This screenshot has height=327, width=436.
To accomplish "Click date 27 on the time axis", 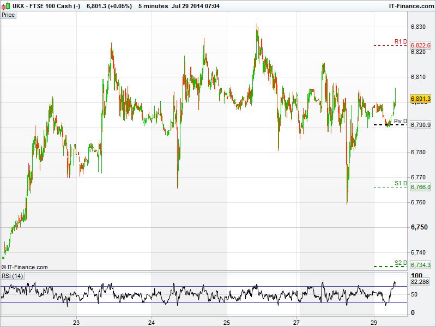I will (299, 322).
